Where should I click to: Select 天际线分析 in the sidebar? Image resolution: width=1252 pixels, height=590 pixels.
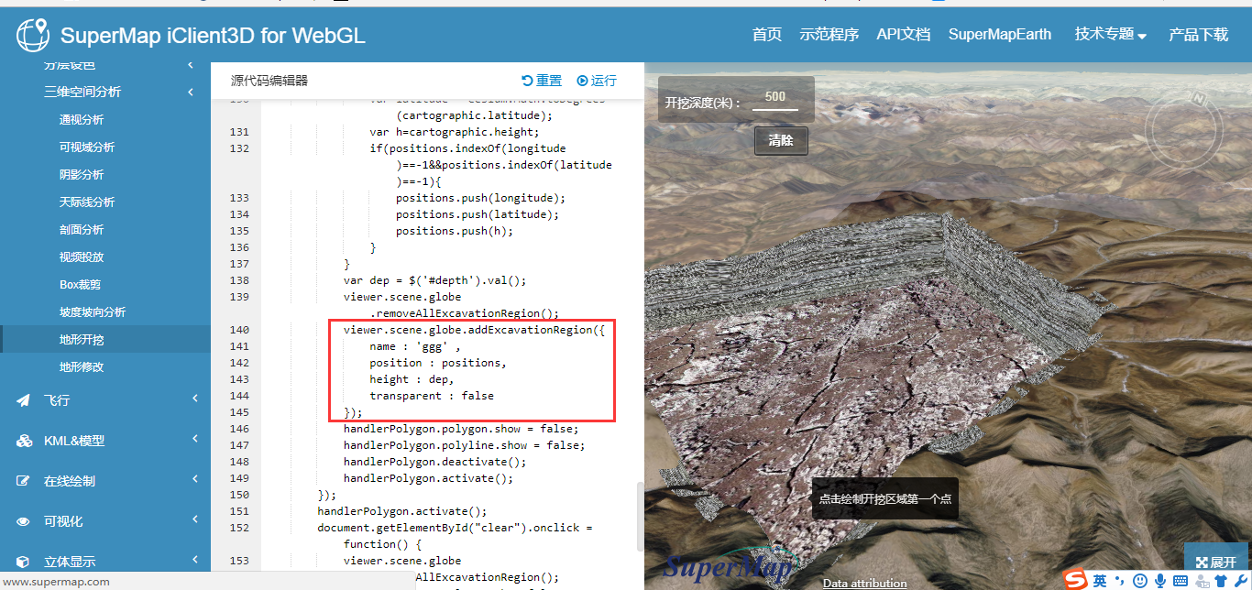pyautogui.click(x=87, y=202)
